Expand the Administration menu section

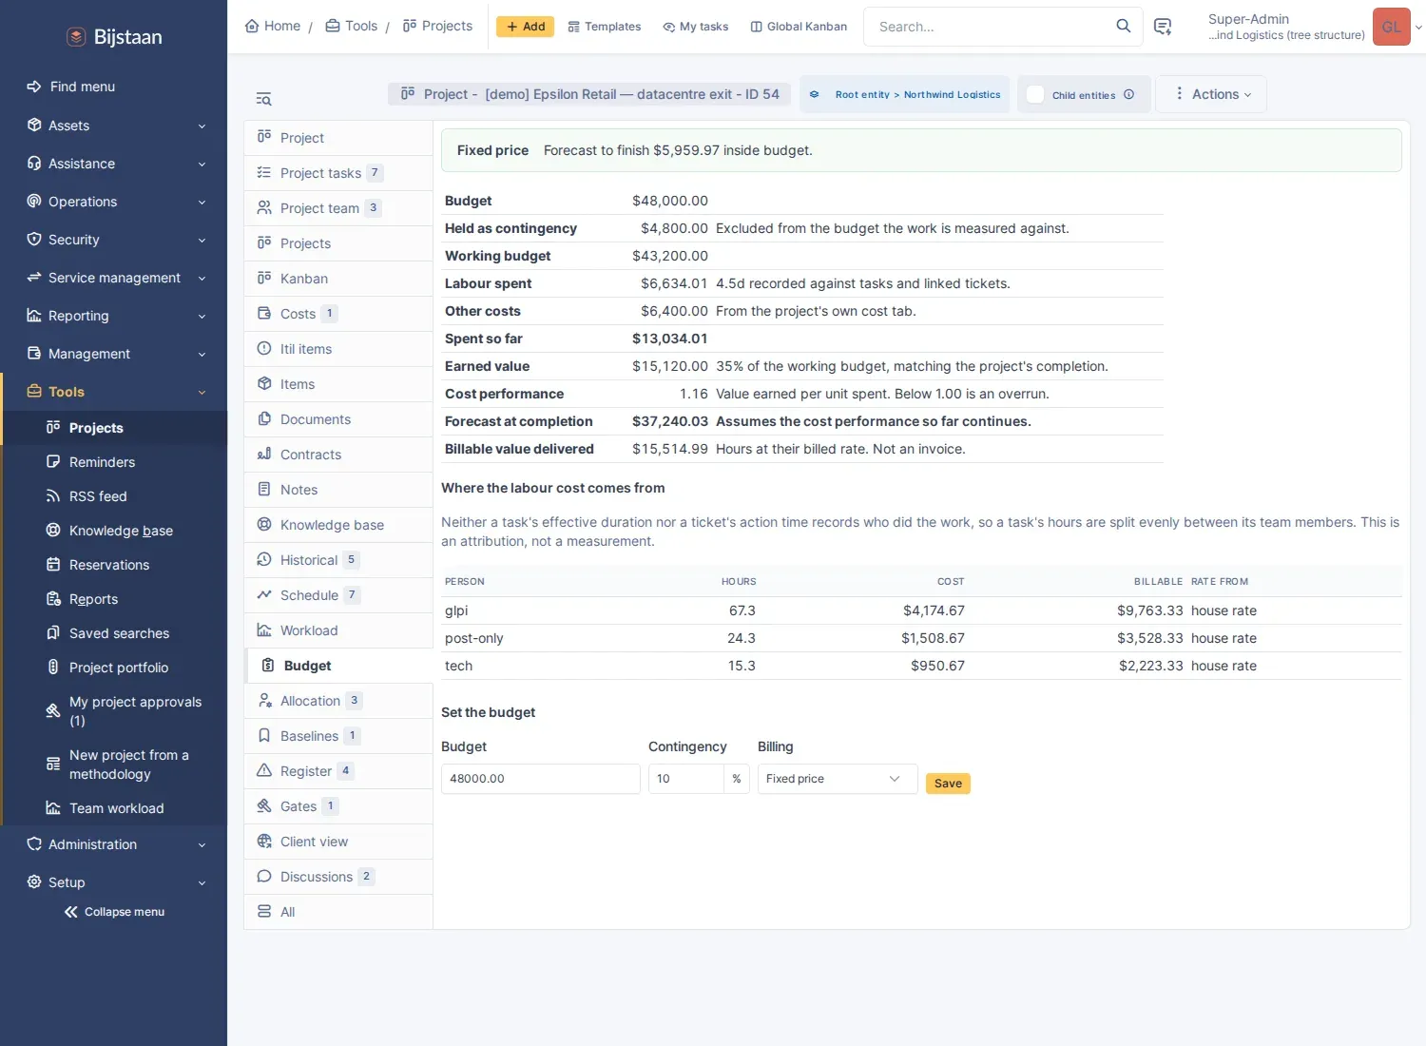pyautogui.click(x=114, y=844)
